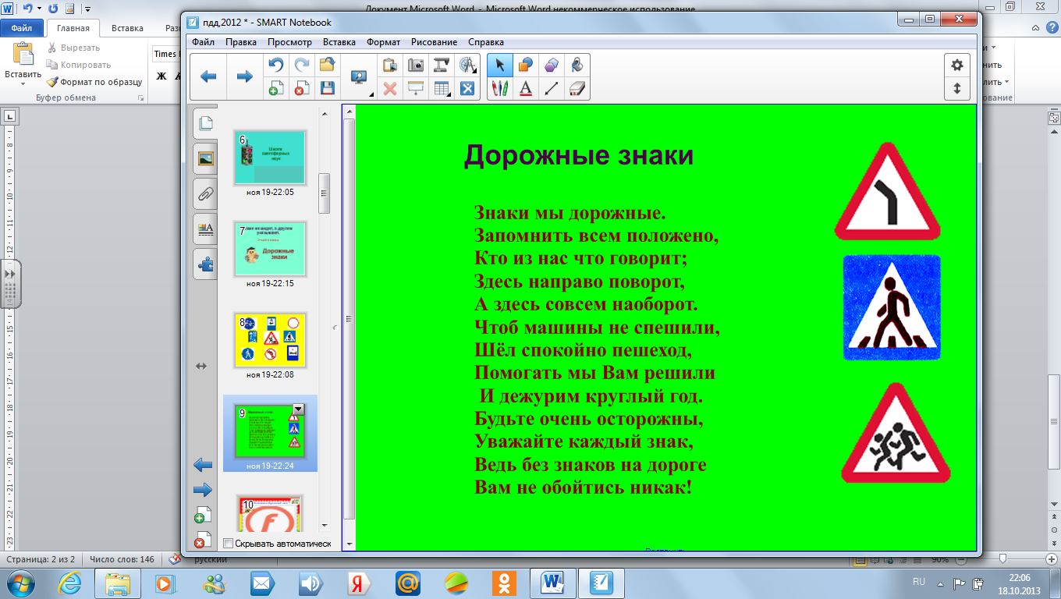This screenshot has width=1061, height=599.
Task: Switch to Word via taskbar button
Action: click(x=552, y=583)
